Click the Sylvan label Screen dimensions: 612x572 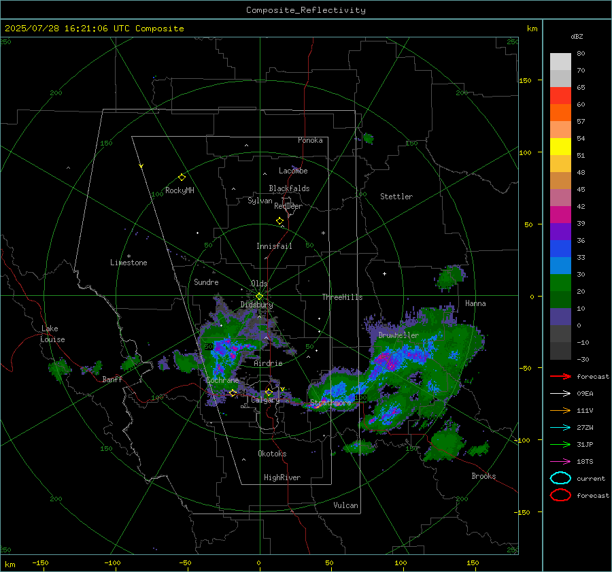260,201
